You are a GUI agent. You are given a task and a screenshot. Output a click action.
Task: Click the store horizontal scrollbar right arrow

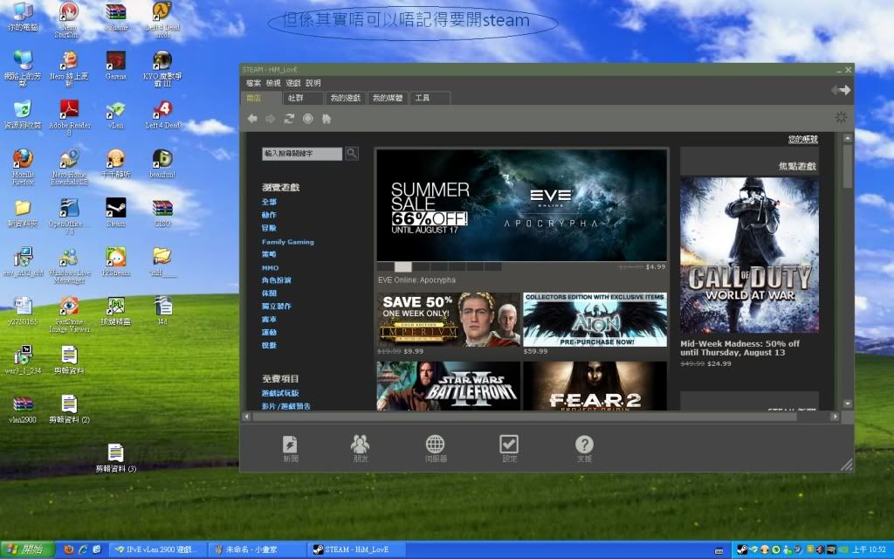pos(835,417)
